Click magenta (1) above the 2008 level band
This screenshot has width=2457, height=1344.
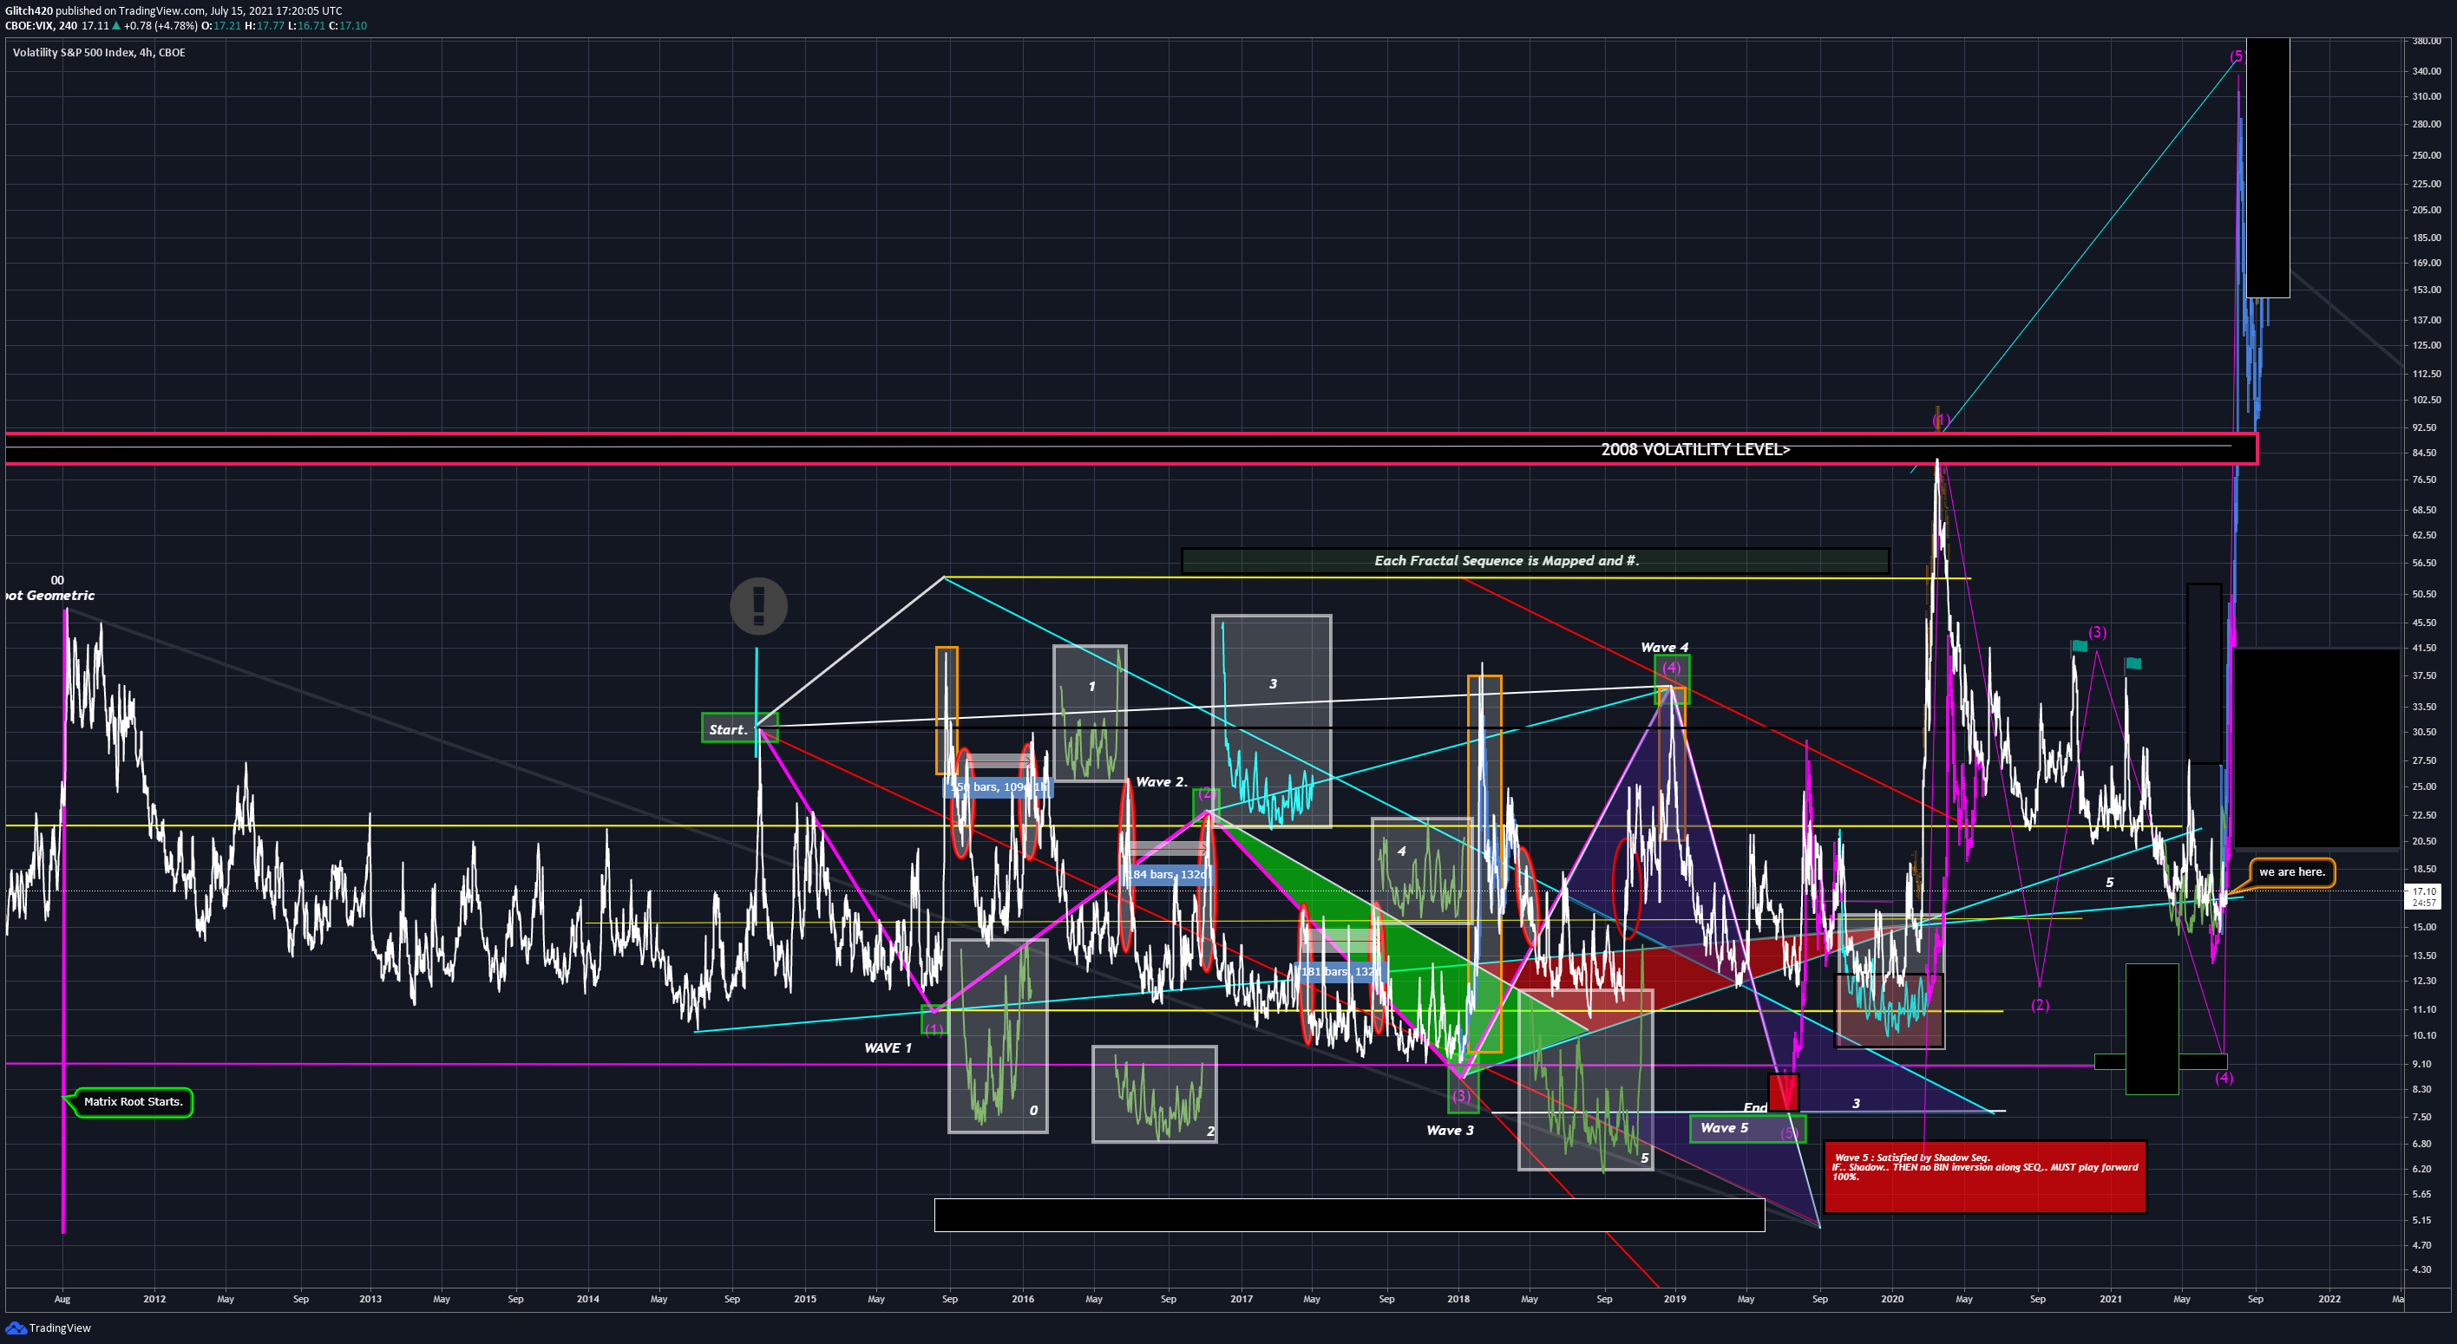1940,420
